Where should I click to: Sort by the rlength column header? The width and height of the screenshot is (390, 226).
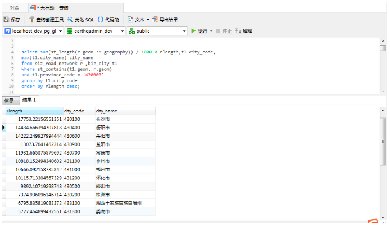34,111
